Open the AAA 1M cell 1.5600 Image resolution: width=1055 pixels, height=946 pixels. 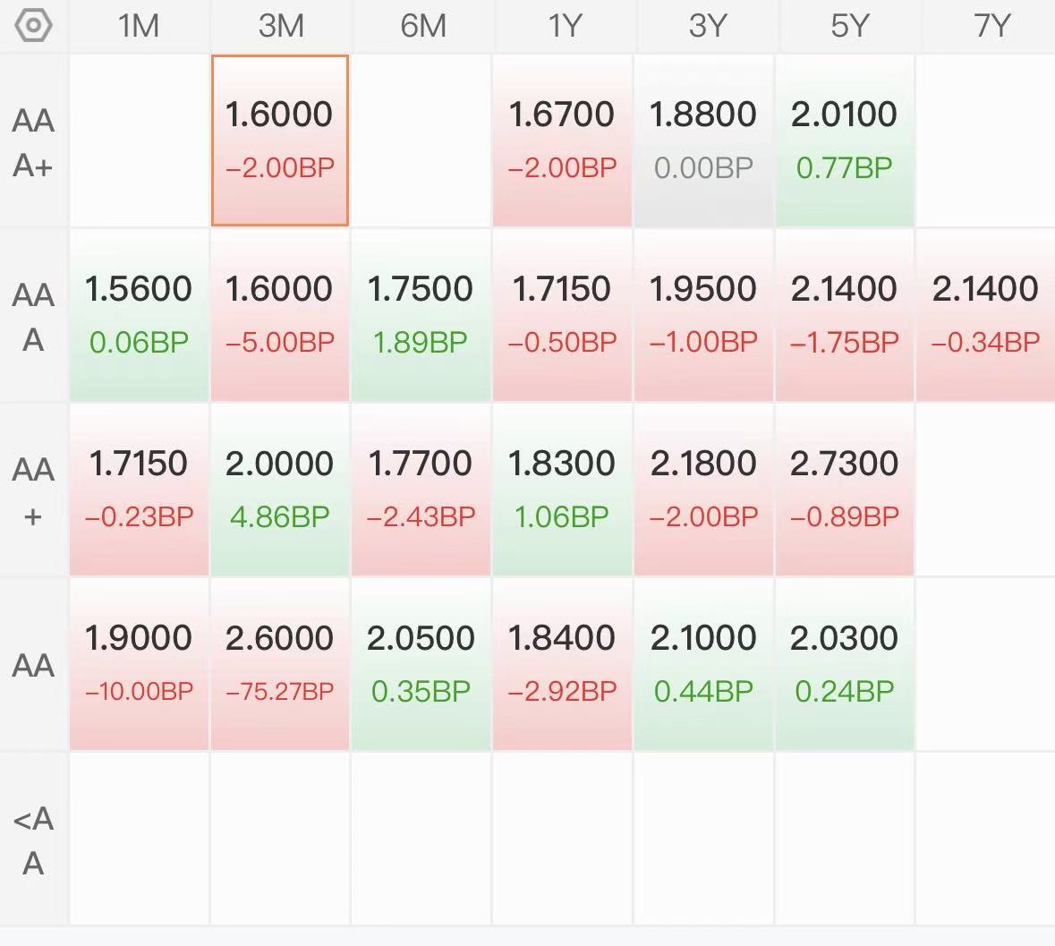click(139, 316)
